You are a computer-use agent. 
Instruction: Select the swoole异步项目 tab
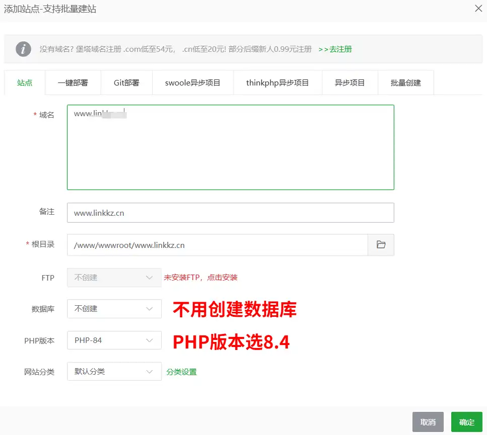[x=192, y=83]
